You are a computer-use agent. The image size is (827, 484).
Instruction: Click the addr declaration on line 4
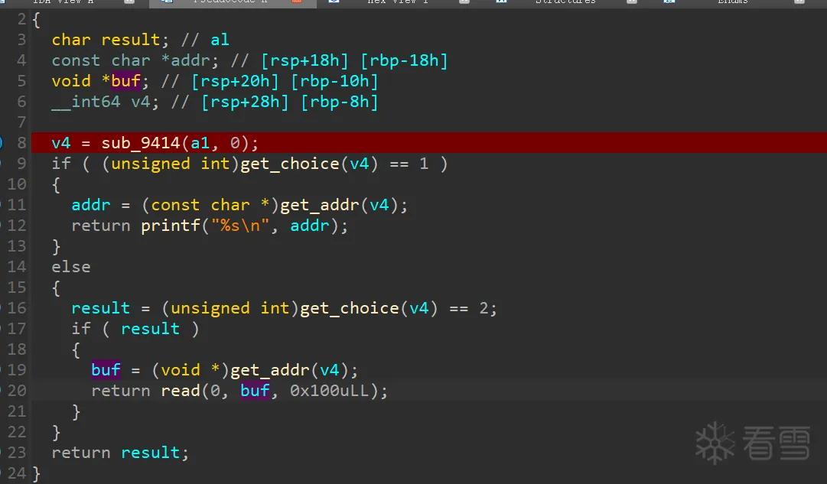click(x=190, y=60)
